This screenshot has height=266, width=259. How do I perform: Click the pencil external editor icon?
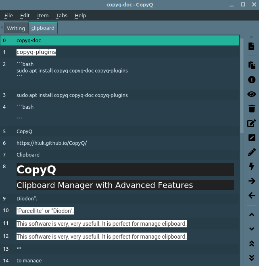252,152
